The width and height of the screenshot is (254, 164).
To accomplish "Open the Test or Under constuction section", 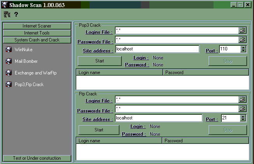I will [x=37, y=158].
